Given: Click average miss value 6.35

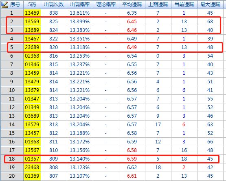Looking at the screenshot, I should pyautogui.click(x=132, y=13).
